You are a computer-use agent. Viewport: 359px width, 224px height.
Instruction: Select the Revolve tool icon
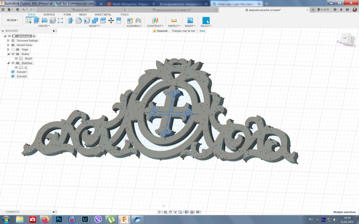[44, 20]
